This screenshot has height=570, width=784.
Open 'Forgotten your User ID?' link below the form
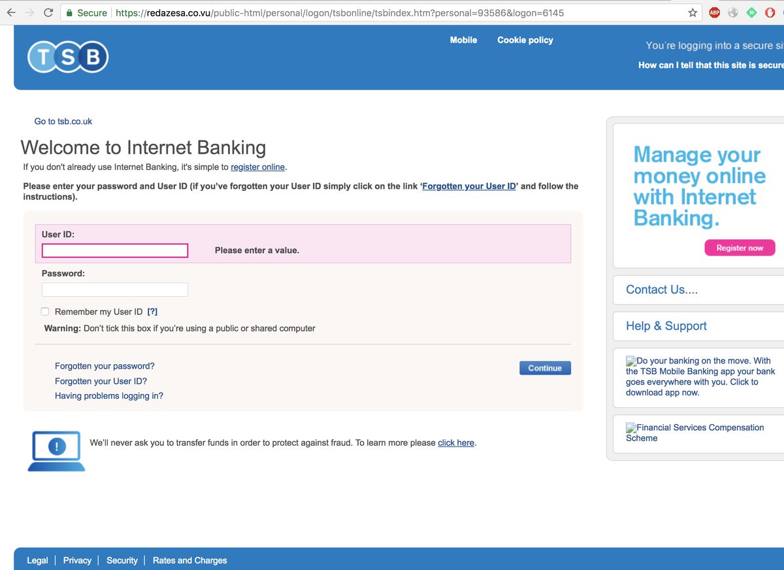coord(101,381)
